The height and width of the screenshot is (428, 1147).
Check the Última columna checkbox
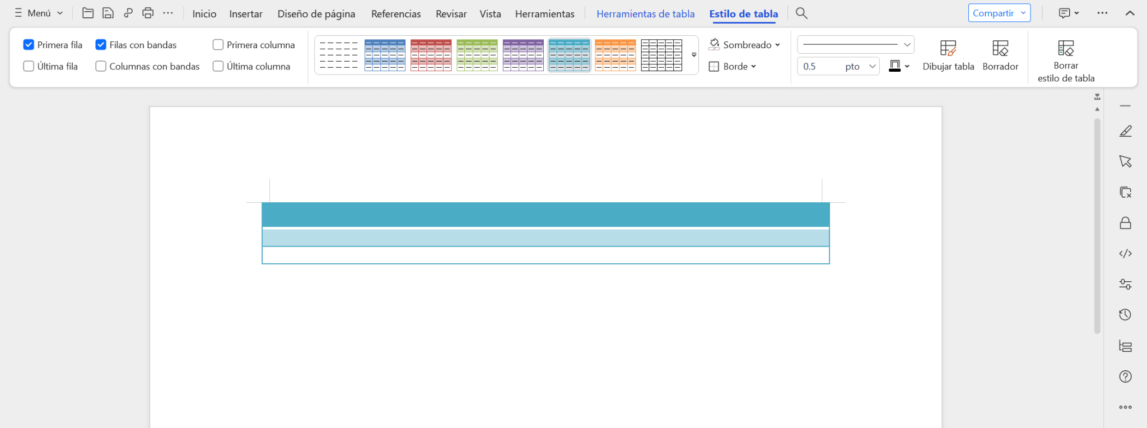[x=218, y=66]
